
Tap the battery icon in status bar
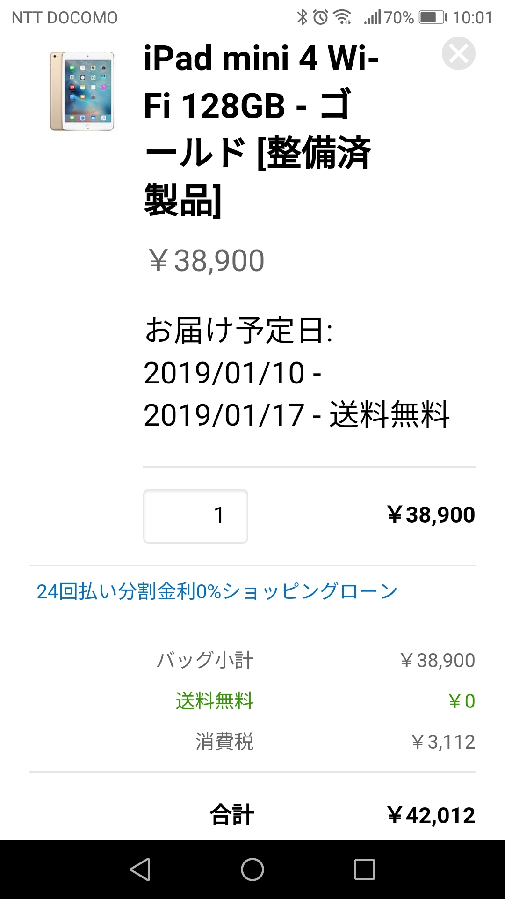(x=433, y=18)
